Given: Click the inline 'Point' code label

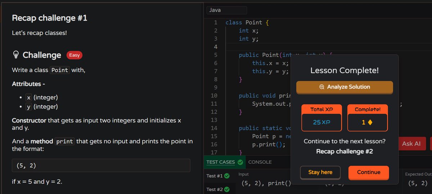Looking at the screenshot, I should [60, 70].
